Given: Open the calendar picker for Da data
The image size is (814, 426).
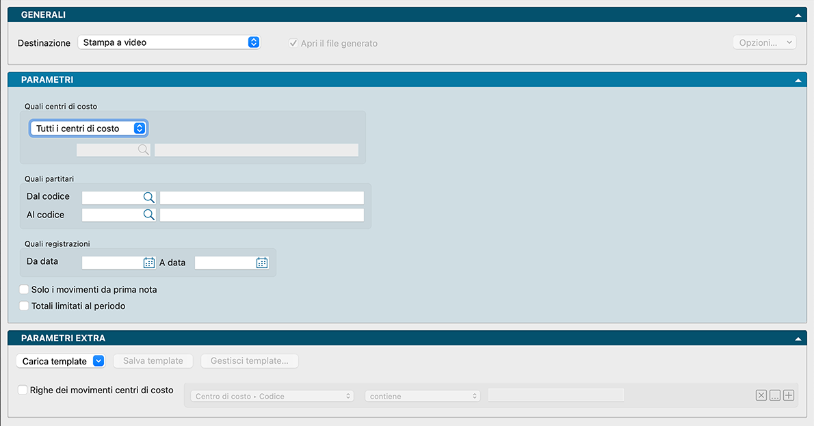Looking at the screenshot, I should pos(148,263).
